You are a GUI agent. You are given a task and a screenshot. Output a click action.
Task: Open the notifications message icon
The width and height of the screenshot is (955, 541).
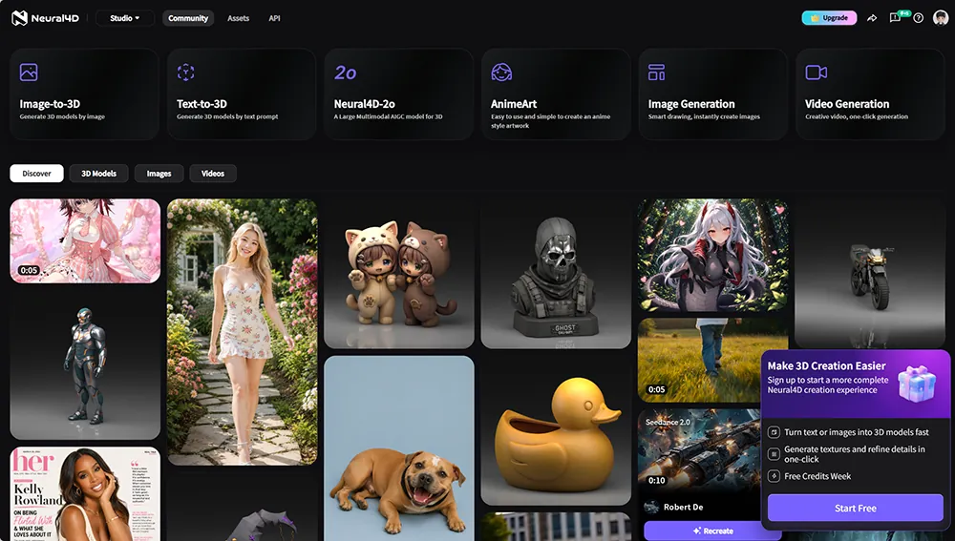coord(896,18)
